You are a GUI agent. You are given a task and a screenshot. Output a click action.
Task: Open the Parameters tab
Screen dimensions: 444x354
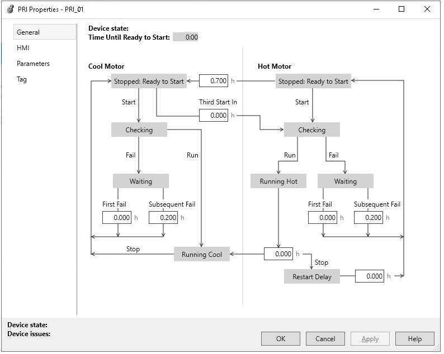pyautogui.click(x=33, y=64)
